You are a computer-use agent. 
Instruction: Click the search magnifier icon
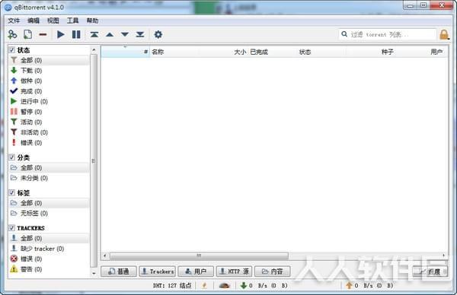[344, 34]
